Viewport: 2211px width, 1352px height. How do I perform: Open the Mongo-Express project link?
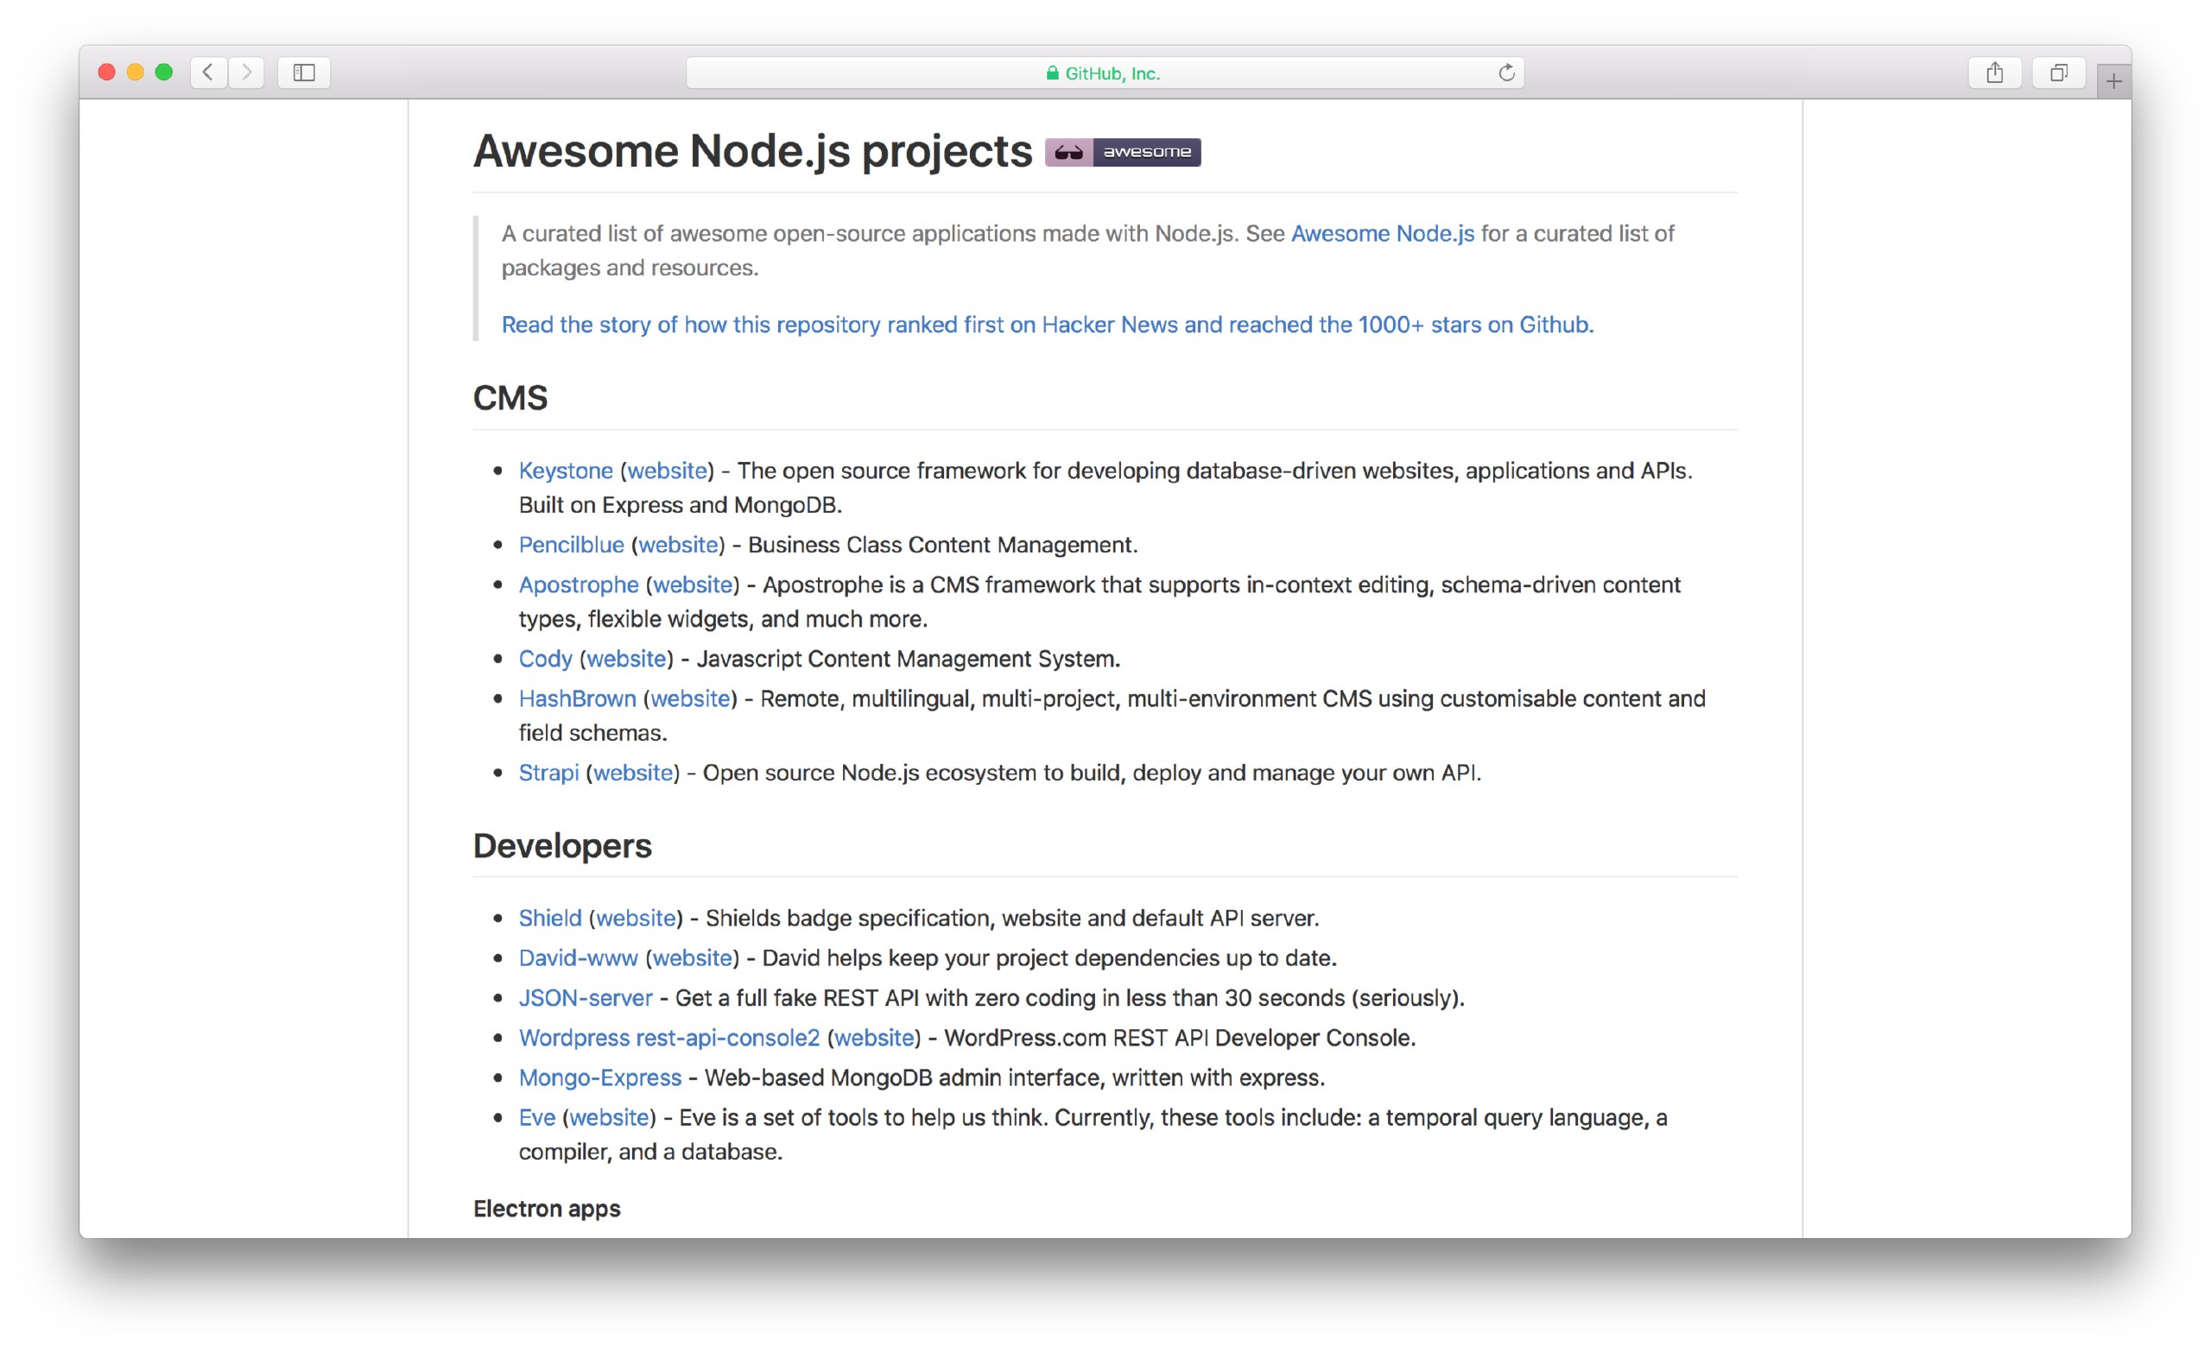pyautogui.click(x=599, y=1078)
